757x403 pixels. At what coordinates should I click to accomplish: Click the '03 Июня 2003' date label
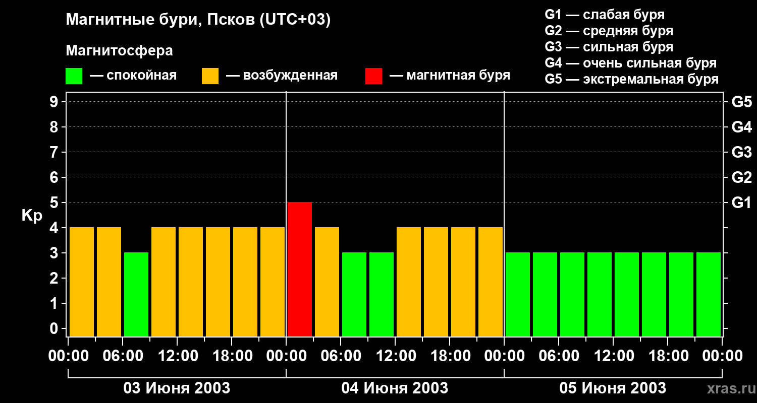pyautogui.click(x=177, y=388)
